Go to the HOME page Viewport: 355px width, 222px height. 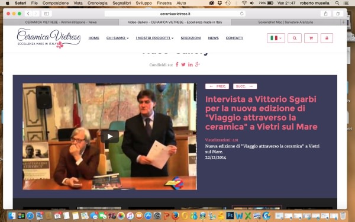click(93, 38)
